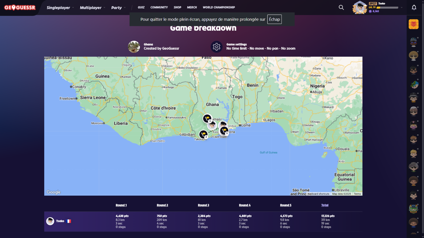Open the Total results link

tap(325, 205)
